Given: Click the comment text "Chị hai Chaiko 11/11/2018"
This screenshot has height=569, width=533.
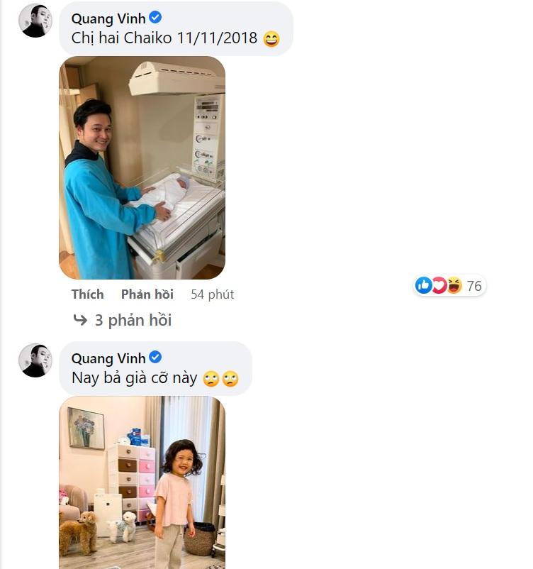Looking at the screenshot, I should tap(164, 38).
